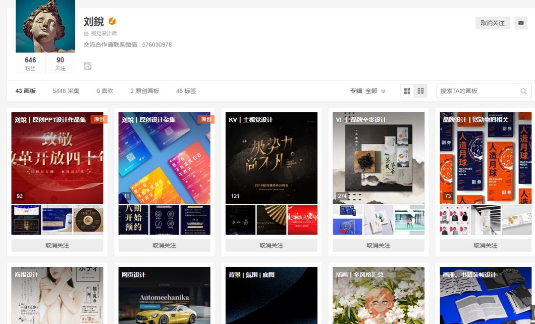Switch to compact list view icon
This screenshot has height=324, width=535.
[421, 91]
